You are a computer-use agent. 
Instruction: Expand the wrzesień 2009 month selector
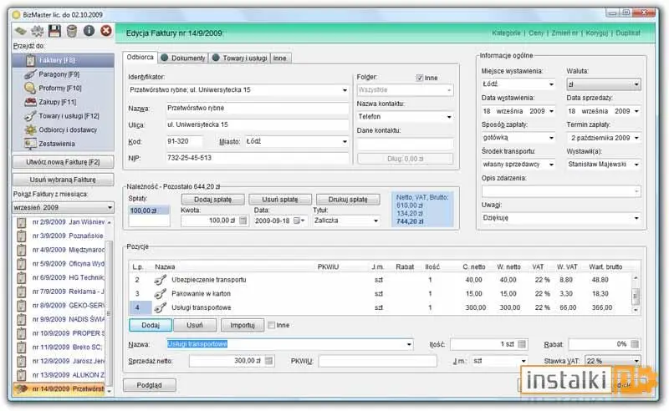point(110,208)
